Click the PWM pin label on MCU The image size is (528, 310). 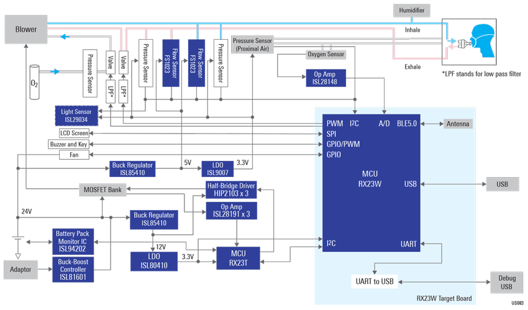(x=335, y=124)
